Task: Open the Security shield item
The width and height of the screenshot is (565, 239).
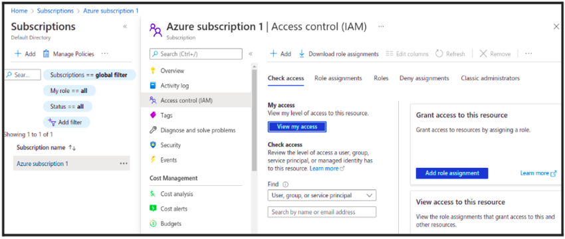Action: click(x=170, y=145)
